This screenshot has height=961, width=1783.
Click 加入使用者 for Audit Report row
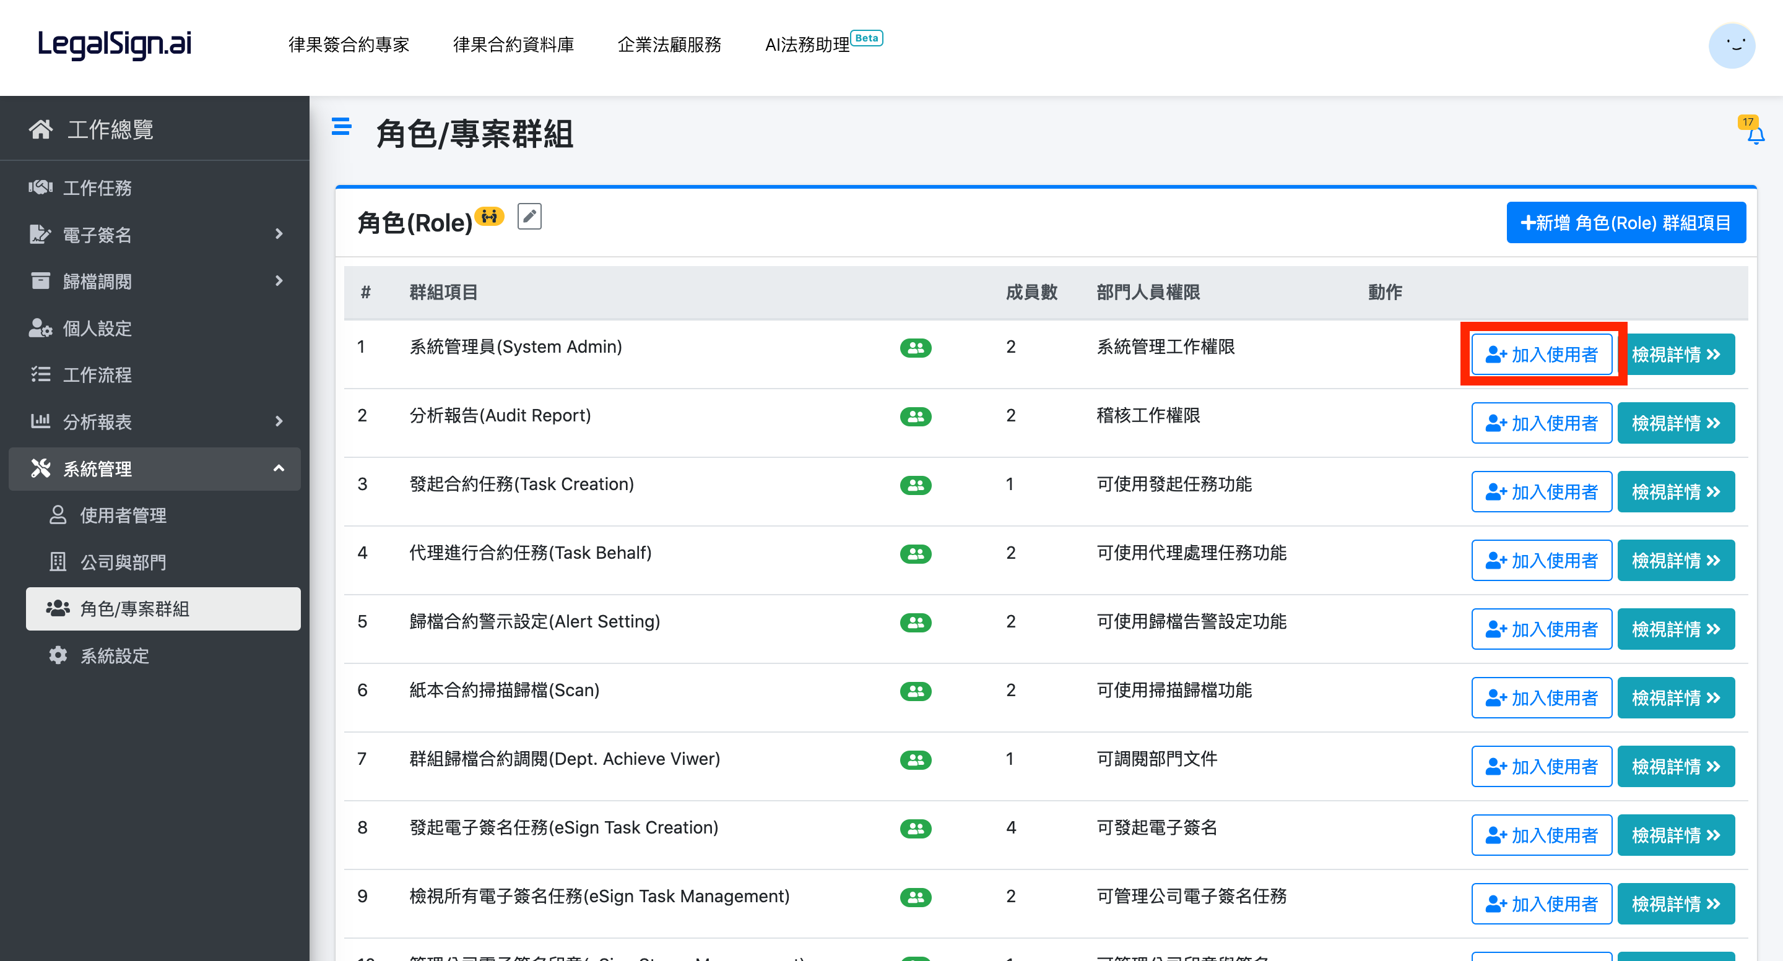(x=1542, y=423)
